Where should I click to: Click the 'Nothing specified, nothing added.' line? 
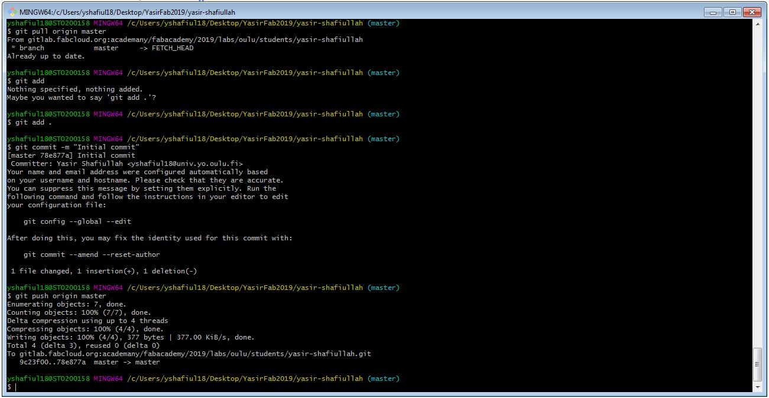point(75,90)
